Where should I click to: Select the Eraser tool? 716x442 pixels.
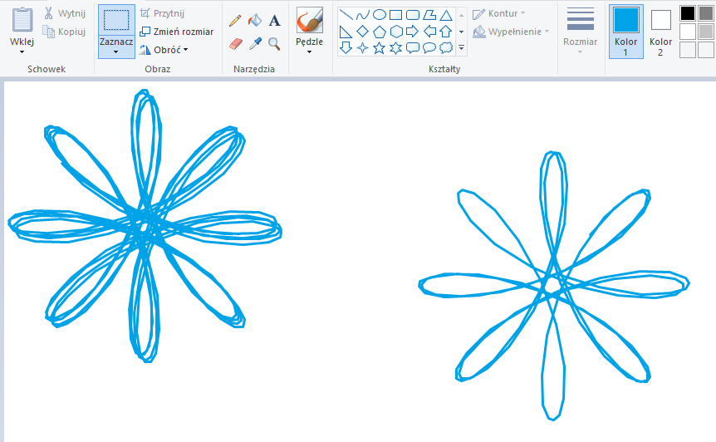pos(235,44)
